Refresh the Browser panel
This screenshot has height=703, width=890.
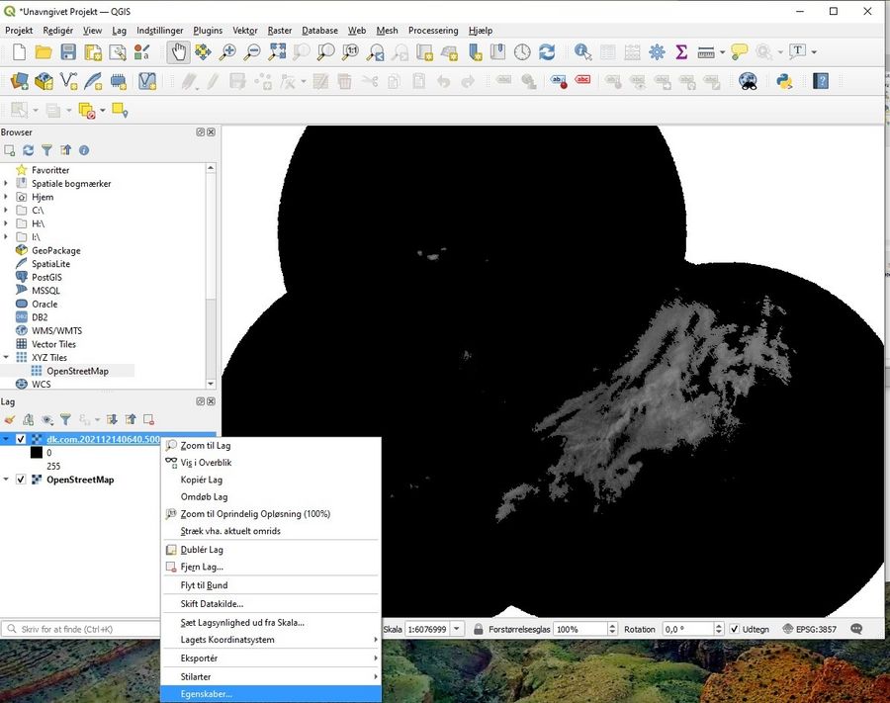[x=29, y=150]
